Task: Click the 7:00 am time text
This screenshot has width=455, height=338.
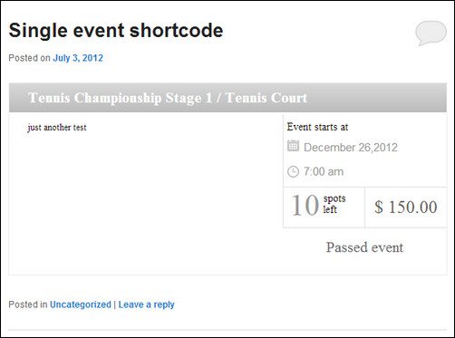Action: [x=324, y=171]
